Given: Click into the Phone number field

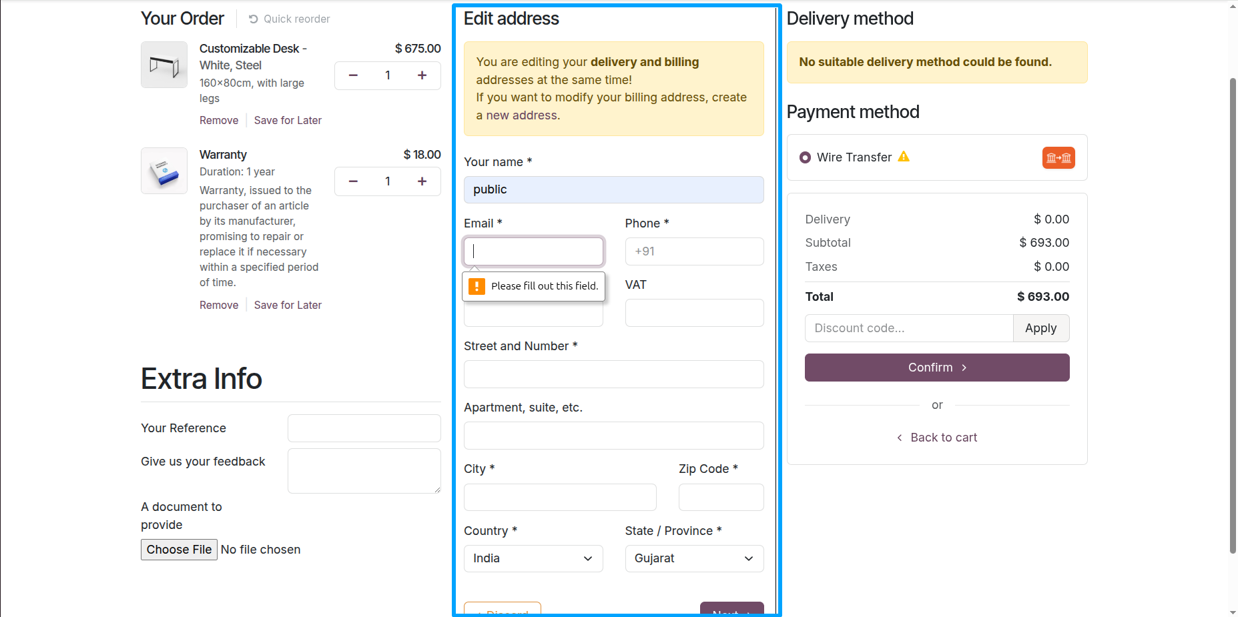Looking at the screenshot, I should [694, 251].
